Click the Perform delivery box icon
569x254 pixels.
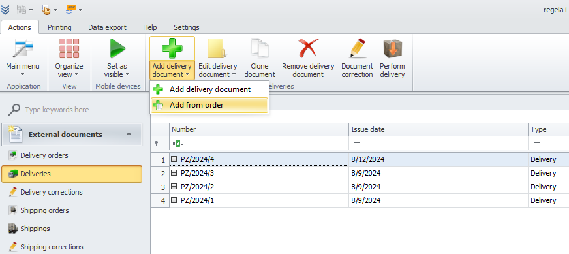click(392, 48)
